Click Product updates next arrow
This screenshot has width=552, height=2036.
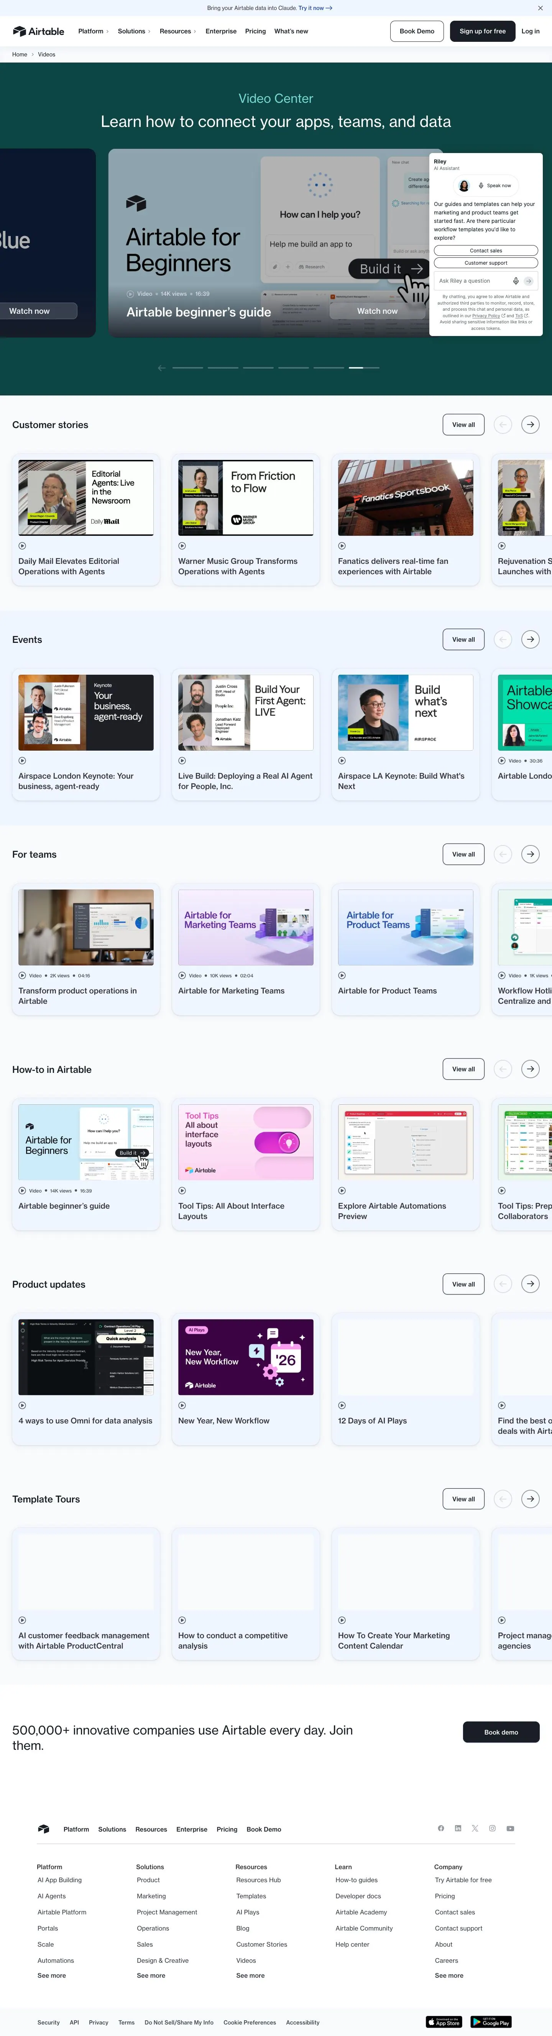coord(531,1284)
